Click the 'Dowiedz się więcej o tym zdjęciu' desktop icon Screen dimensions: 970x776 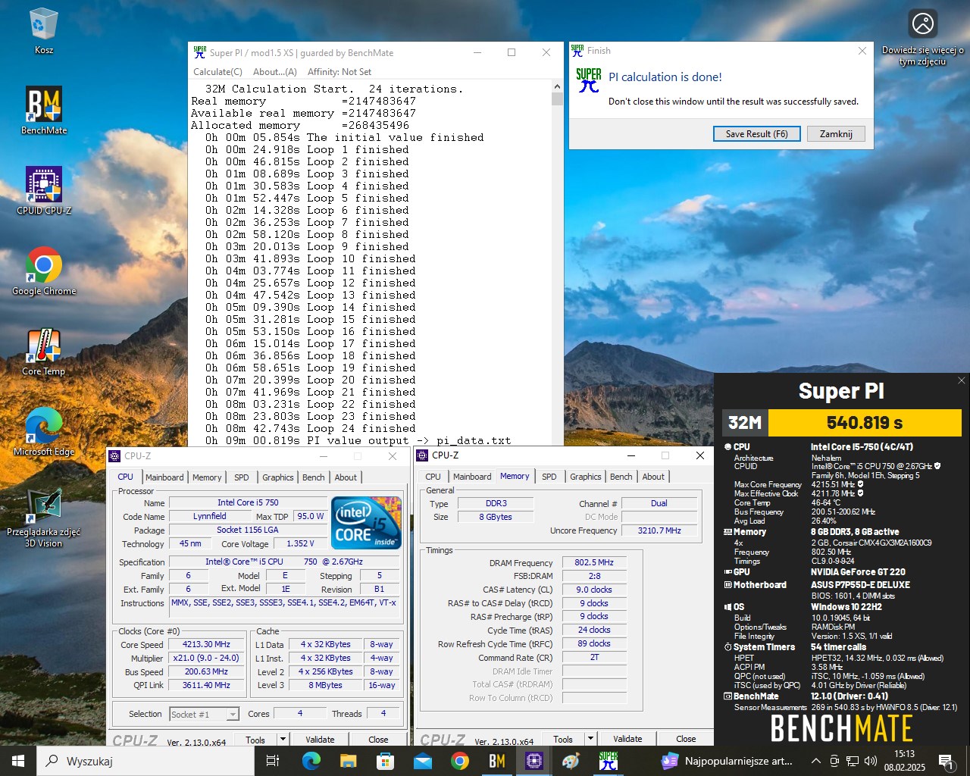[x=922, y=38]
